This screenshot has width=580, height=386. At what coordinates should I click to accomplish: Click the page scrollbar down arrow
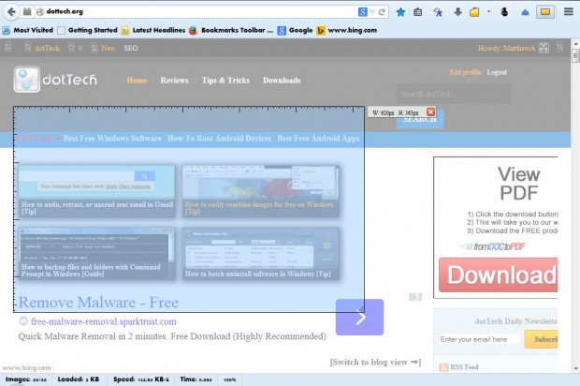575,368
